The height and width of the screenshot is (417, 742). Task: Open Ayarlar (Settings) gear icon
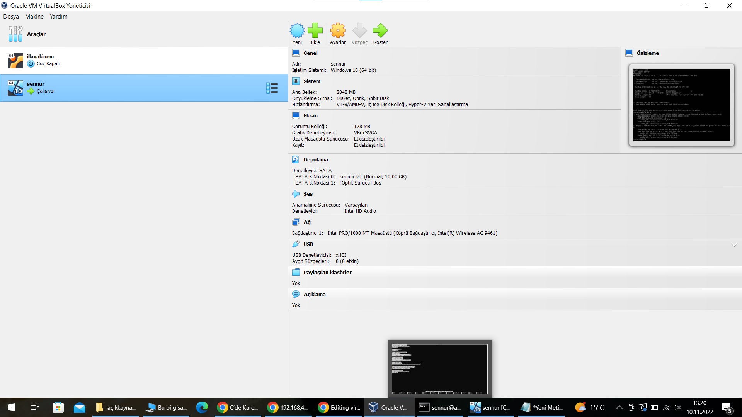(338, 31)
